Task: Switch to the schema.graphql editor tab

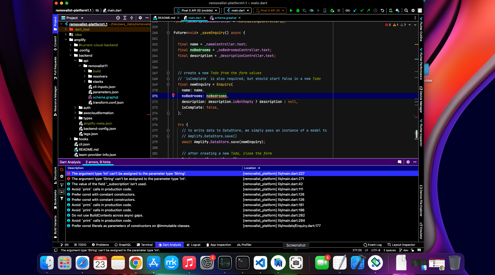Action: [225, 18]
